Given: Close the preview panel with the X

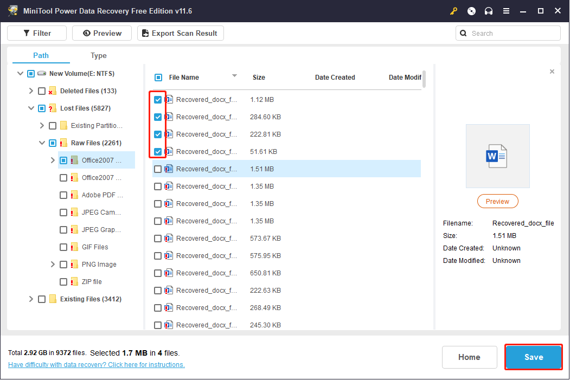Looking at the screenshot, I should (552, 72).
